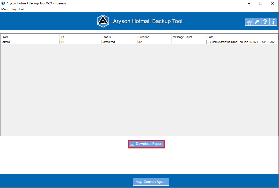
Task: Click the Convert Again button
Action: pyautogui.click(x=151, y=182)
